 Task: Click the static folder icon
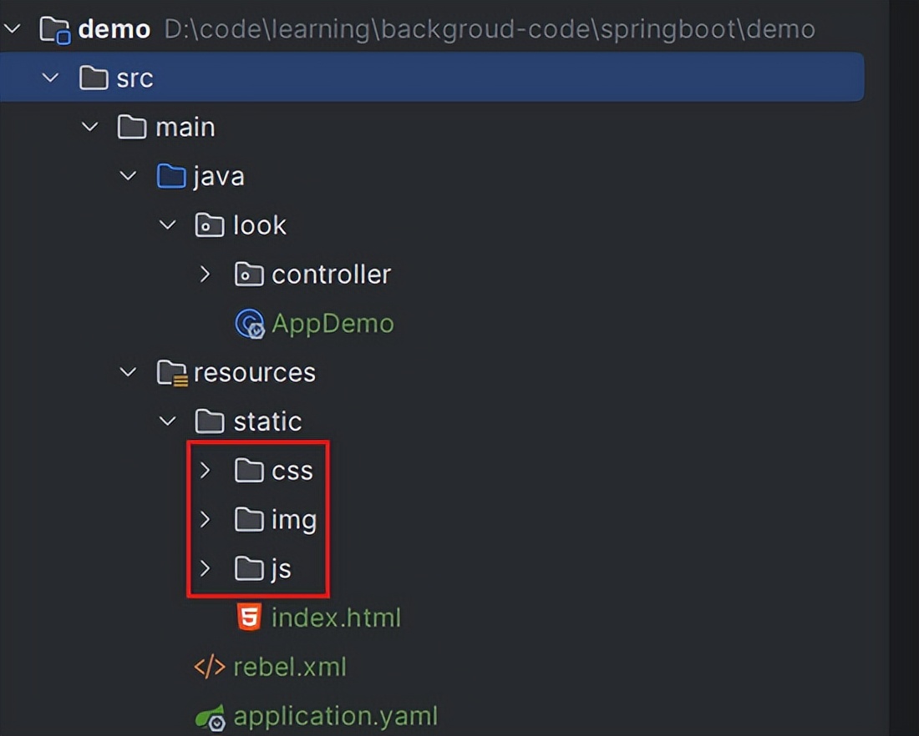pyautogui.click(x=207, y=421)
